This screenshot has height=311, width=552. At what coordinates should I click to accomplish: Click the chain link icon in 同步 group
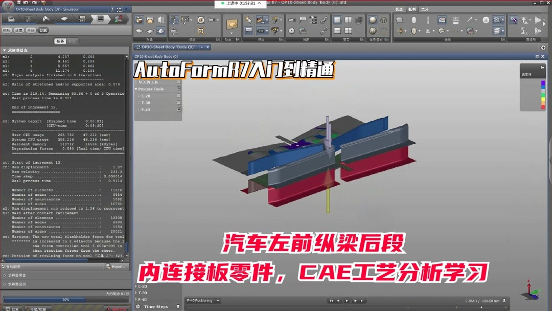point(323,20)
